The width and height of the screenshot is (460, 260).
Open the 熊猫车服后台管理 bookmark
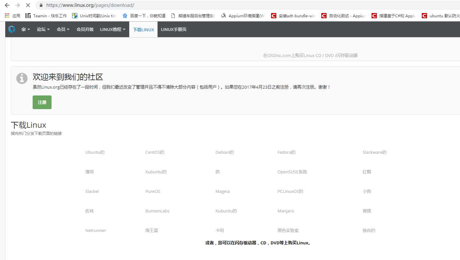(x=193, y=16)
